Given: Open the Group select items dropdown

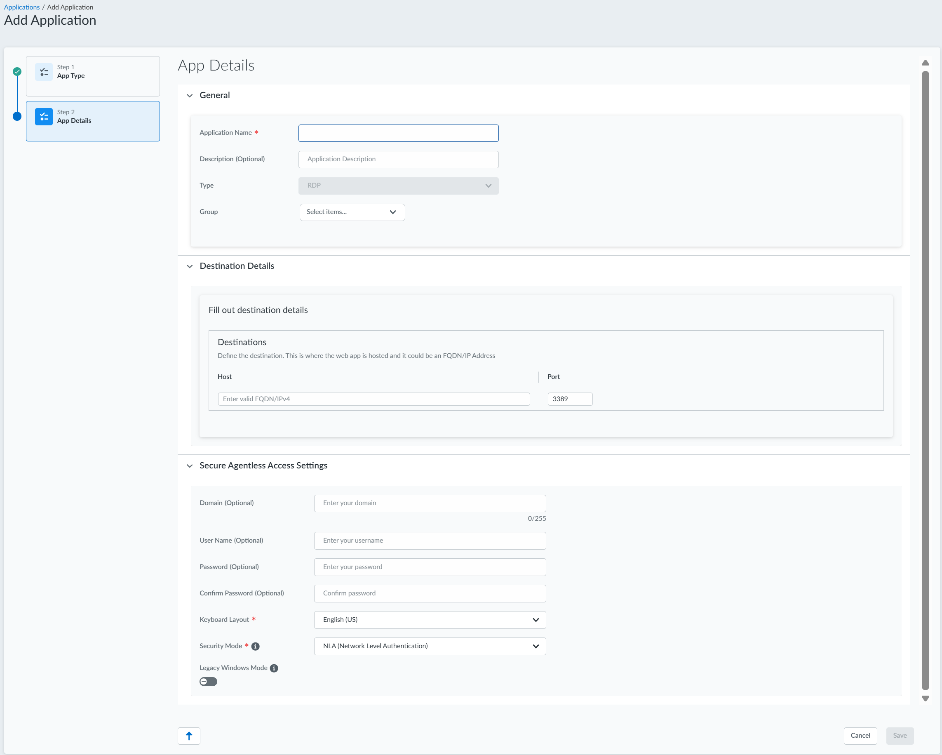Looking at the screenshot, I should 352,212.
